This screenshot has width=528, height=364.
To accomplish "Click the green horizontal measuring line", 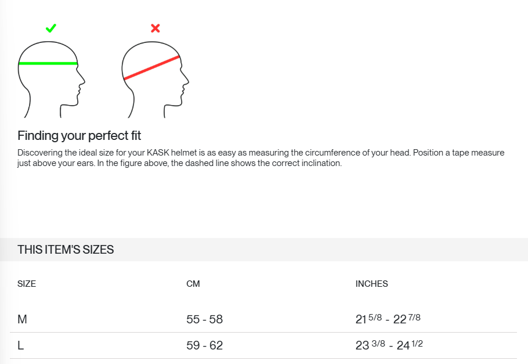I will 48,63.
